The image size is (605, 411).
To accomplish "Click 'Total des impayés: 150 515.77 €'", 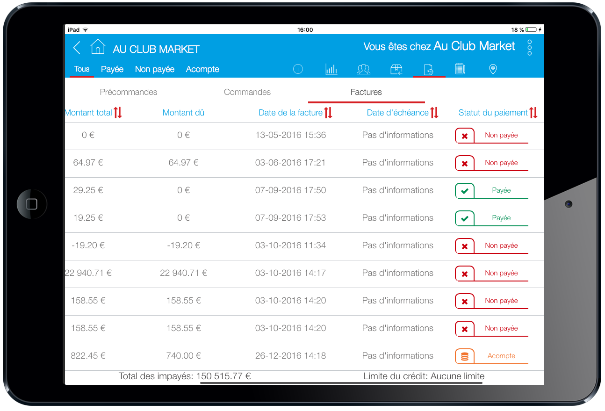I will (x=185, y=376).
